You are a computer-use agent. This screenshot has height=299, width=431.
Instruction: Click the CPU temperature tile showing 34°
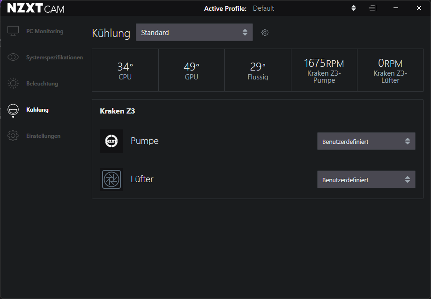pos(125,70)
